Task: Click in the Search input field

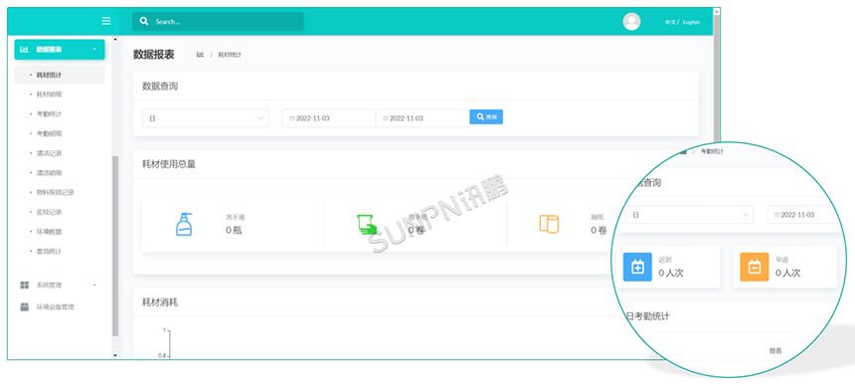Action: [x=218, y=21]
